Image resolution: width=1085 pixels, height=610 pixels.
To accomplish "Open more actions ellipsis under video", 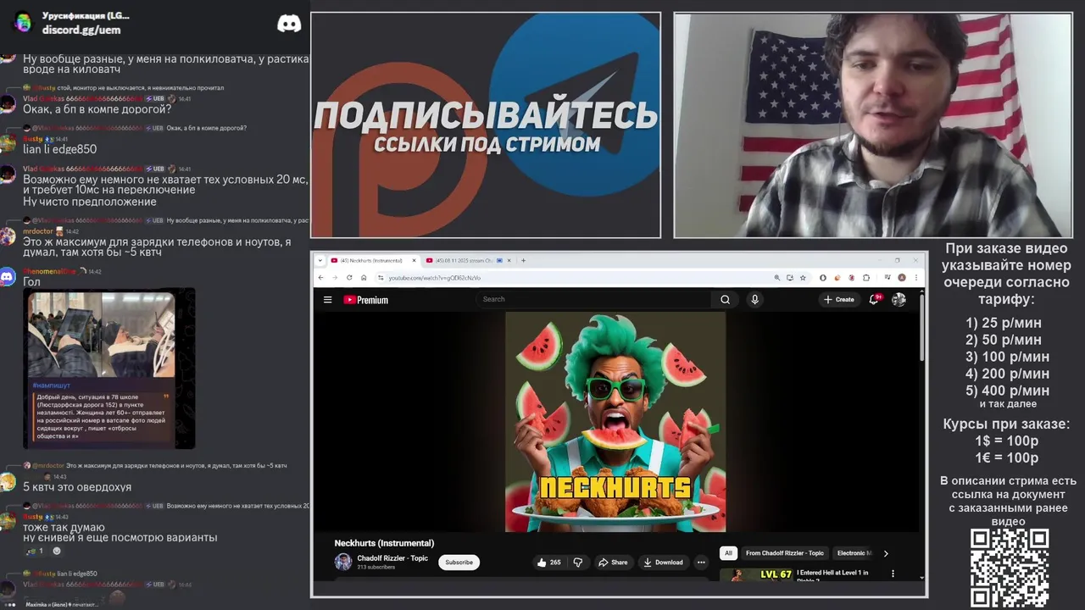I will pyautogui.click(x=701, y=563).
